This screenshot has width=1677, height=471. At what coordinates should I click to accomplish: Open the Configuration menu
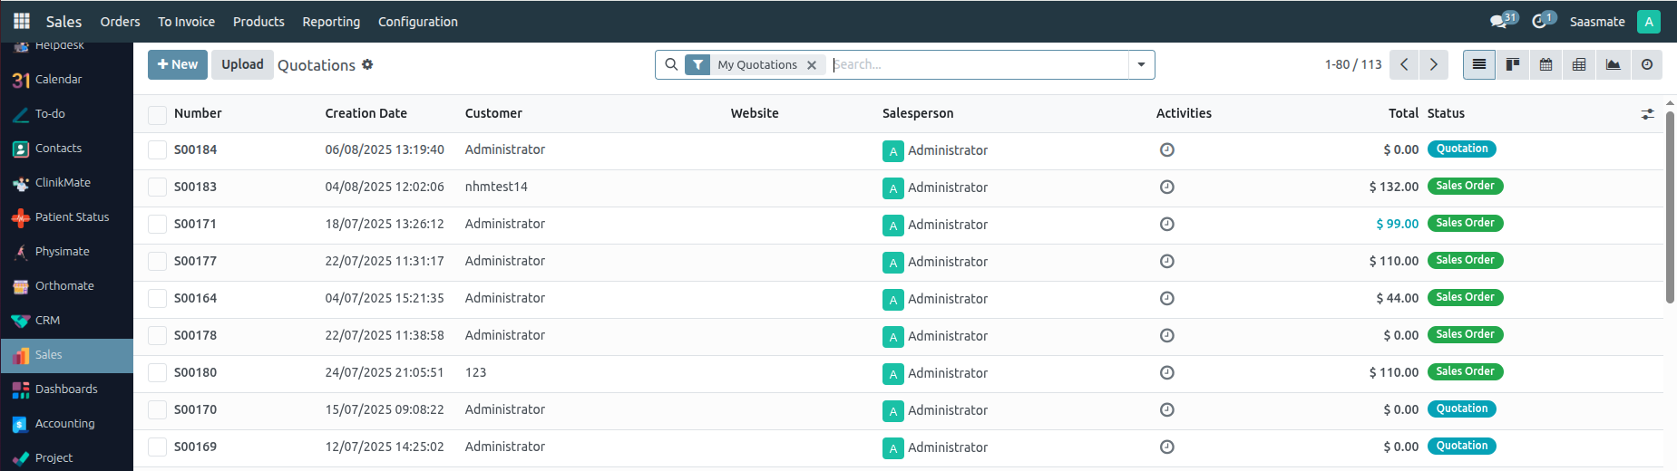click(417, 21)
